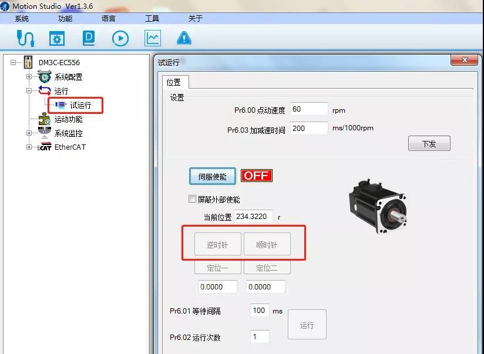Click the Pr6.03 加减速时间 input field
484x354 pixels.
(x=309, y=128)
